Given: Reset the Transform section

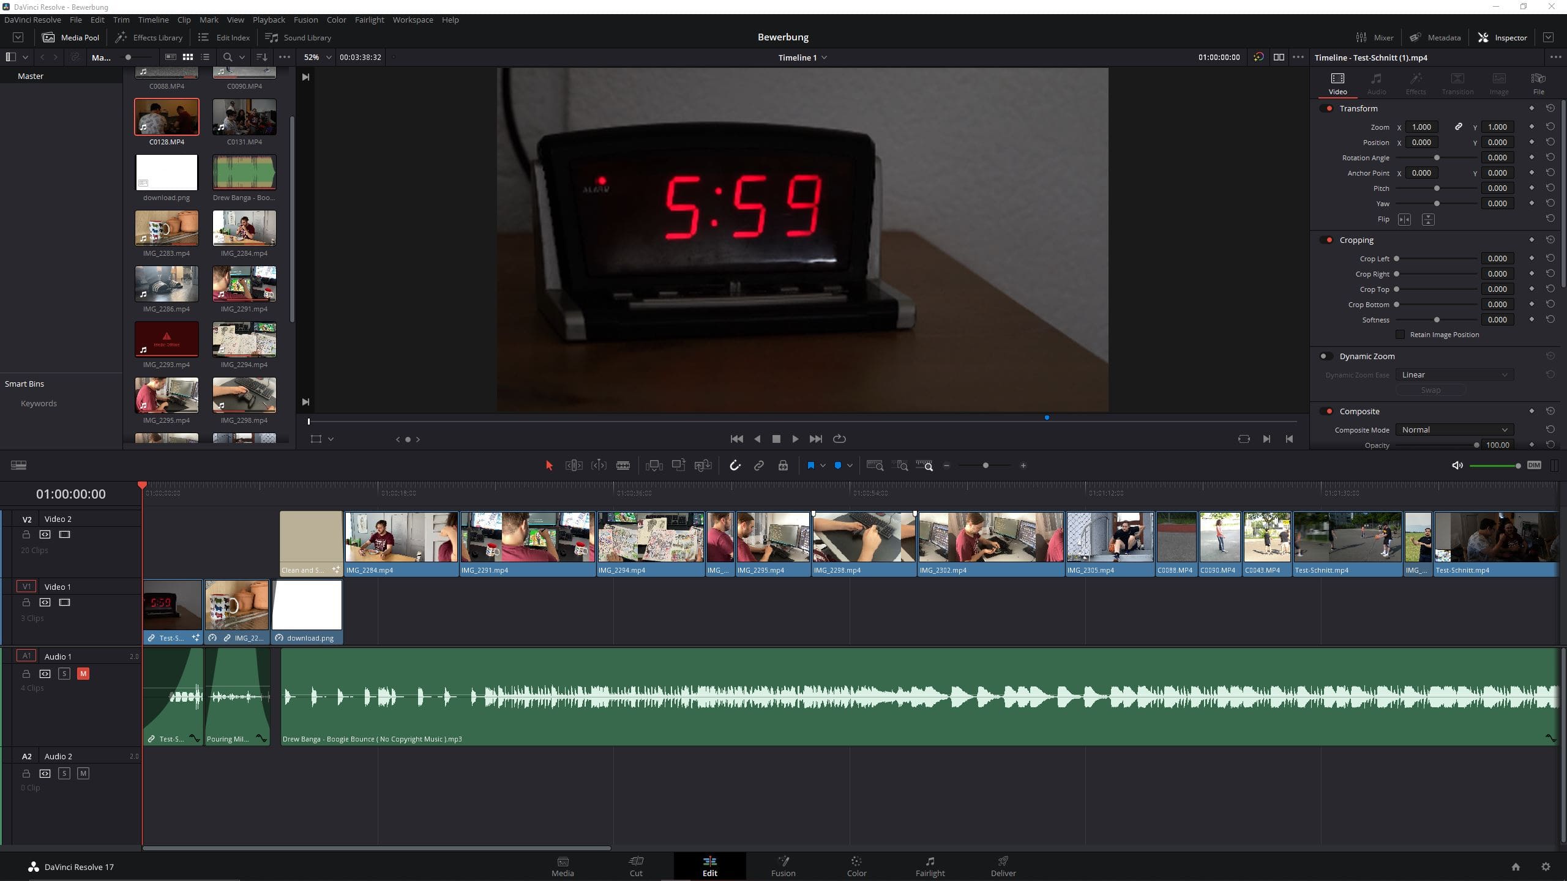Looking at the screenshot, I should [1550, 108].
